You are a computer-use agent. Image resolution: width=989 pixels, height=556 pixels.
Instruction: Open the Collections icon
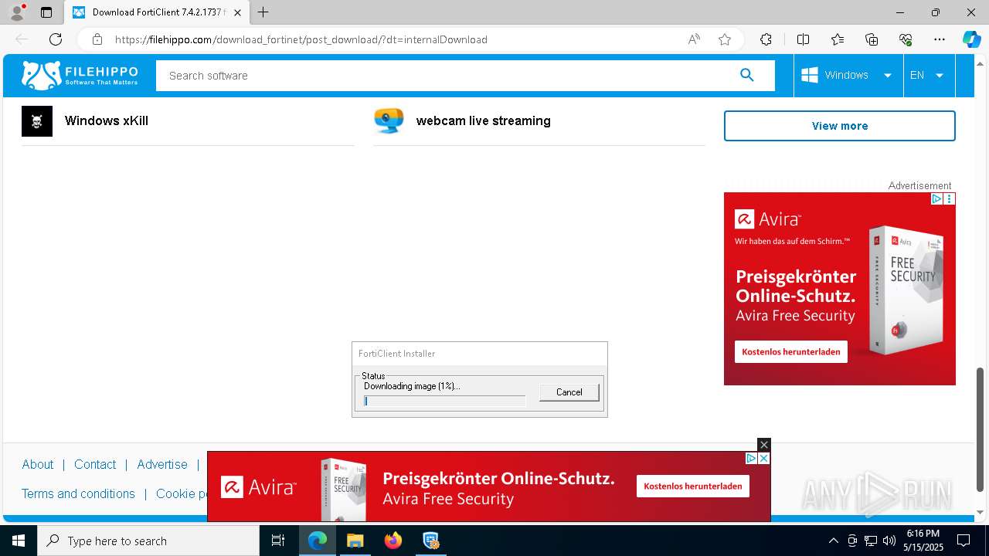[872, 39]
